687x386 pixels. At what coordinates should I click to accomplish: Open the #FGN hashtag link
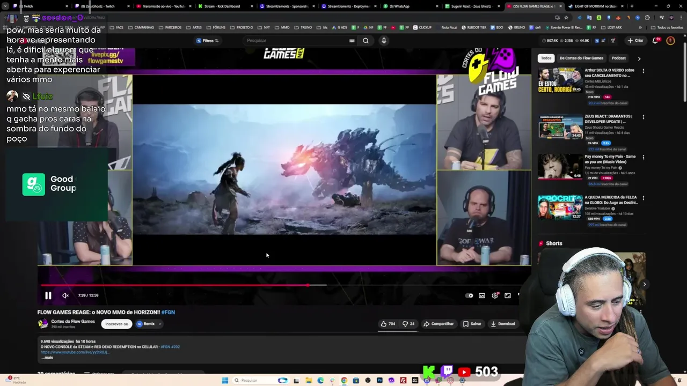click(x=168, y=312)
